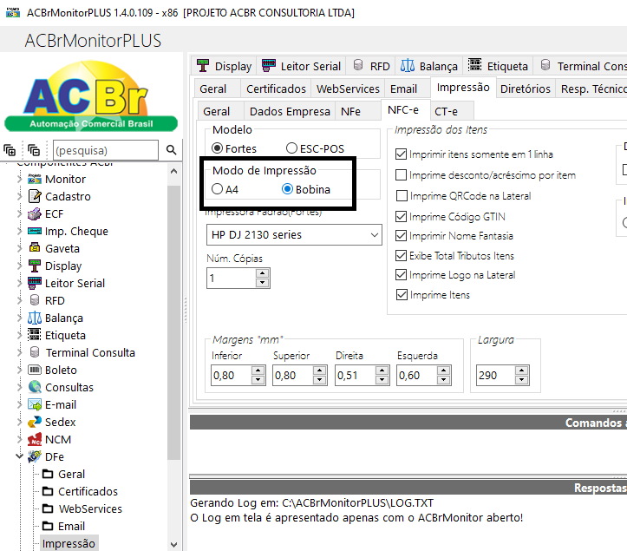627x551 pixels.
Task: Expand the Boleto tree node
Action: coord(19,370)
